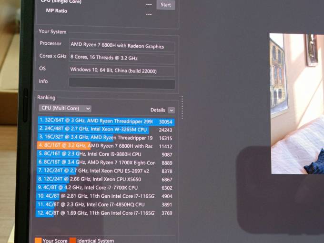
Task: Select the Core i7-4850HQ ranking row
Action: click(x=104, y=204)
